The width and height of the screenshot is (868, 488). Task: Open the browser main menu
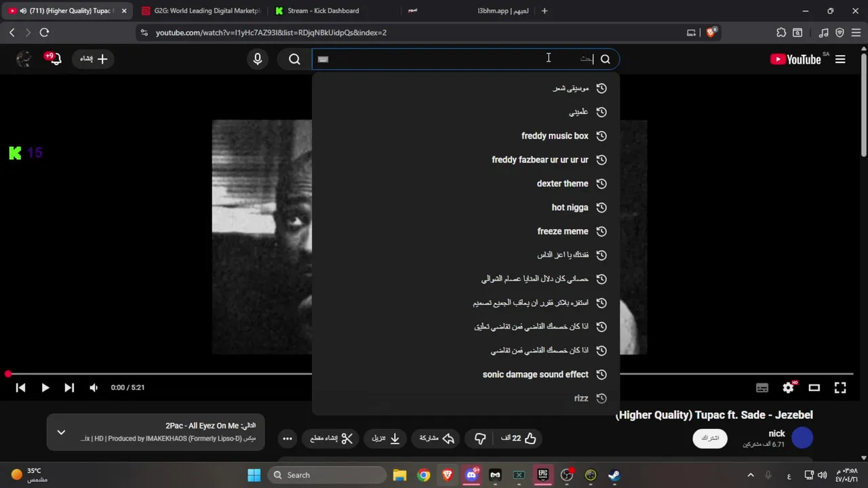[x=856, y=33]
